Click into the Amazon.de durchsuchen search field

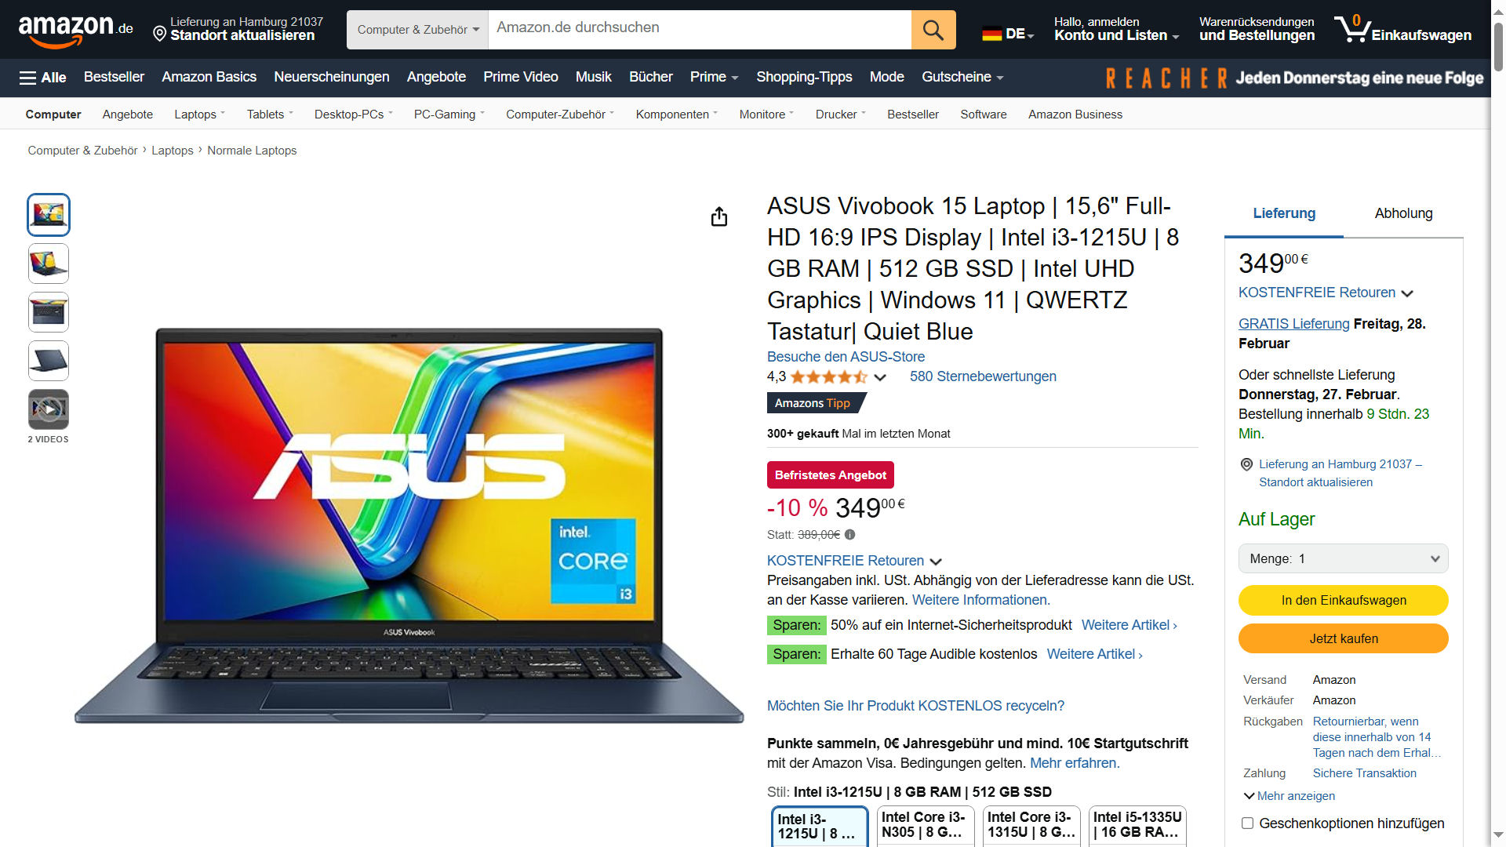[700, 30]
